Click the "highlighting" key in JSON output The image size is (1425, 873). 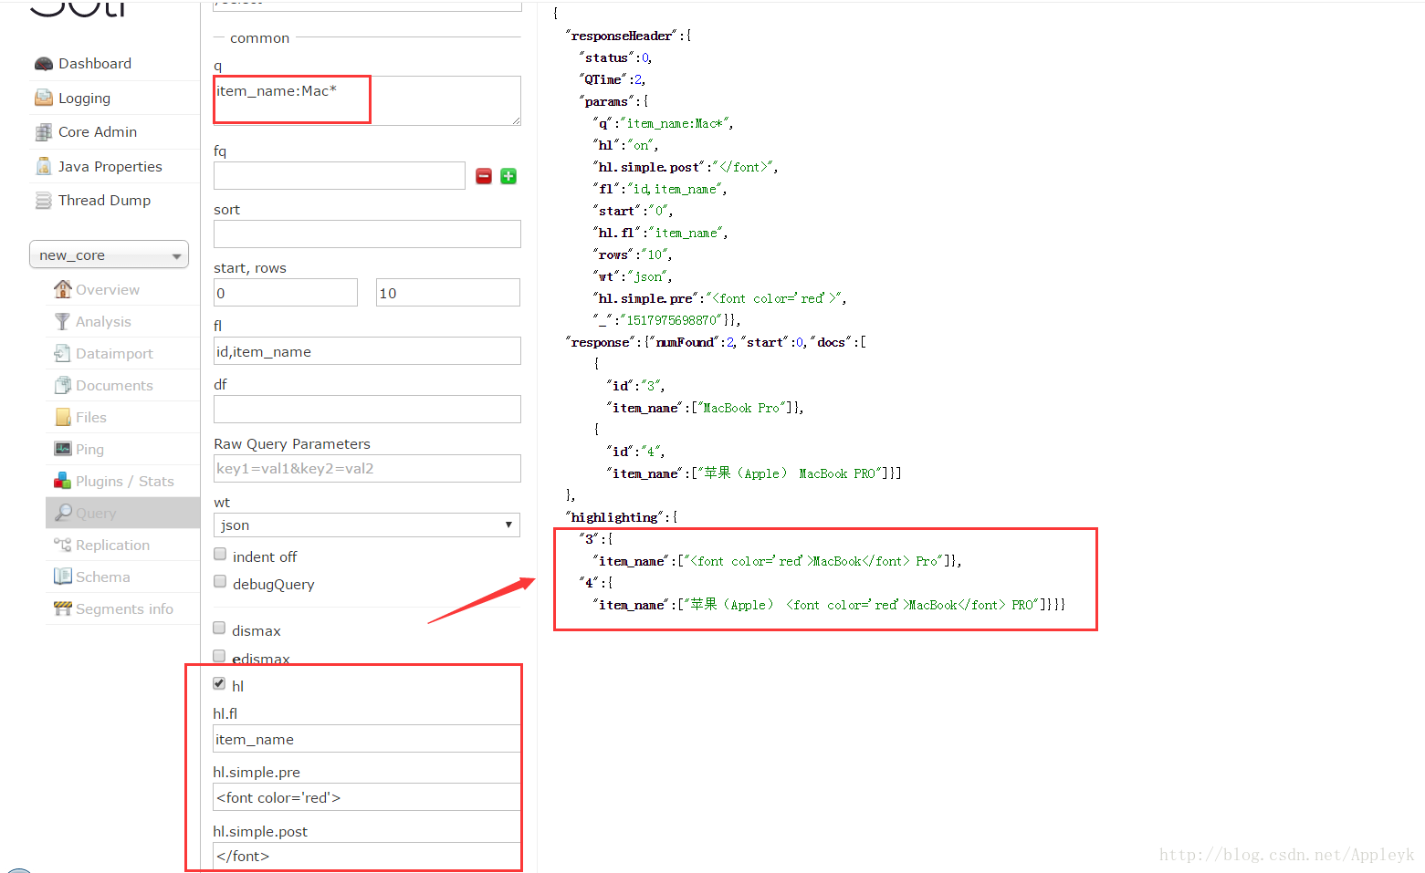[x=614, y=517]
